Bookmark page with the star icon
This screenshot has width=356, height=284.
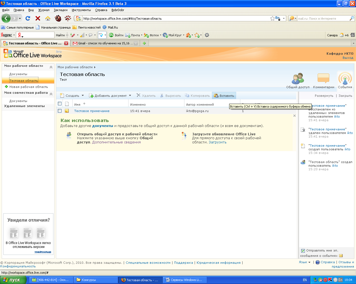tap(273, 18)
